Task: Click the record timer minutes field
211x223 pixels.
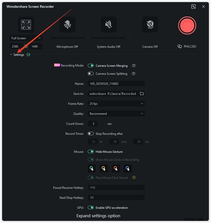Action: click(114, 142)
